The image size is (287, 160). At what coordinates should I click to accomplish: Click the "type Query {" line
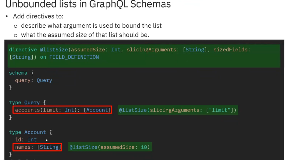(28, 103)
